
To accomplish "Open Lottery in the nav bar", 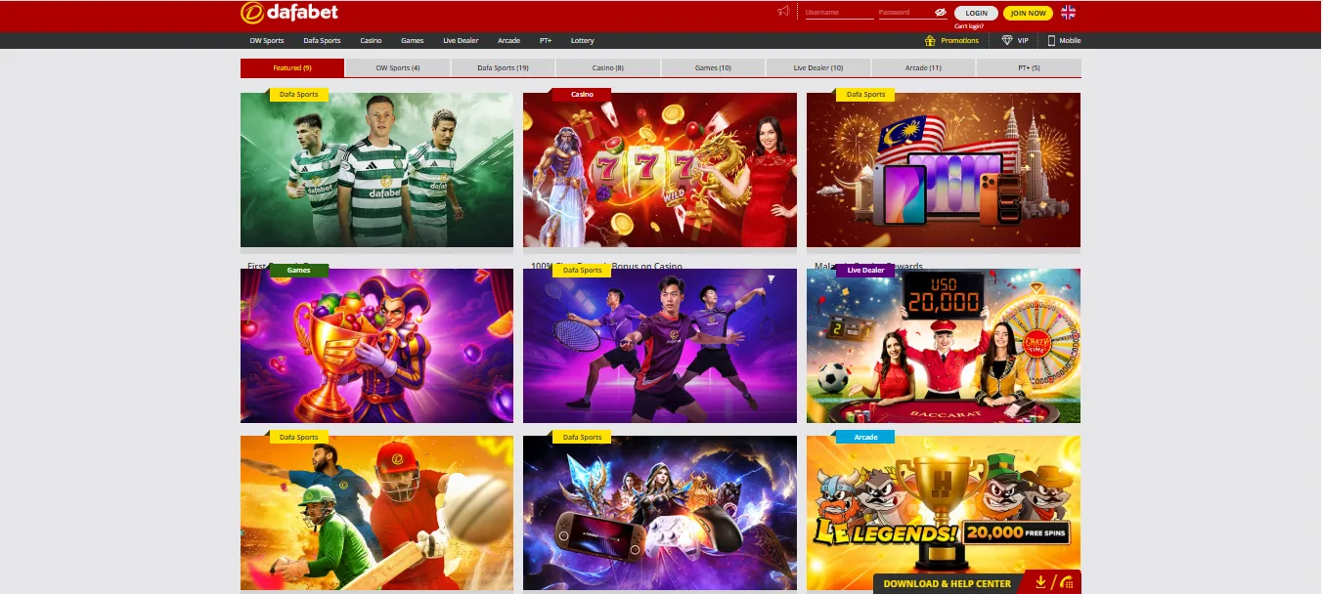I will coord(583,40).
